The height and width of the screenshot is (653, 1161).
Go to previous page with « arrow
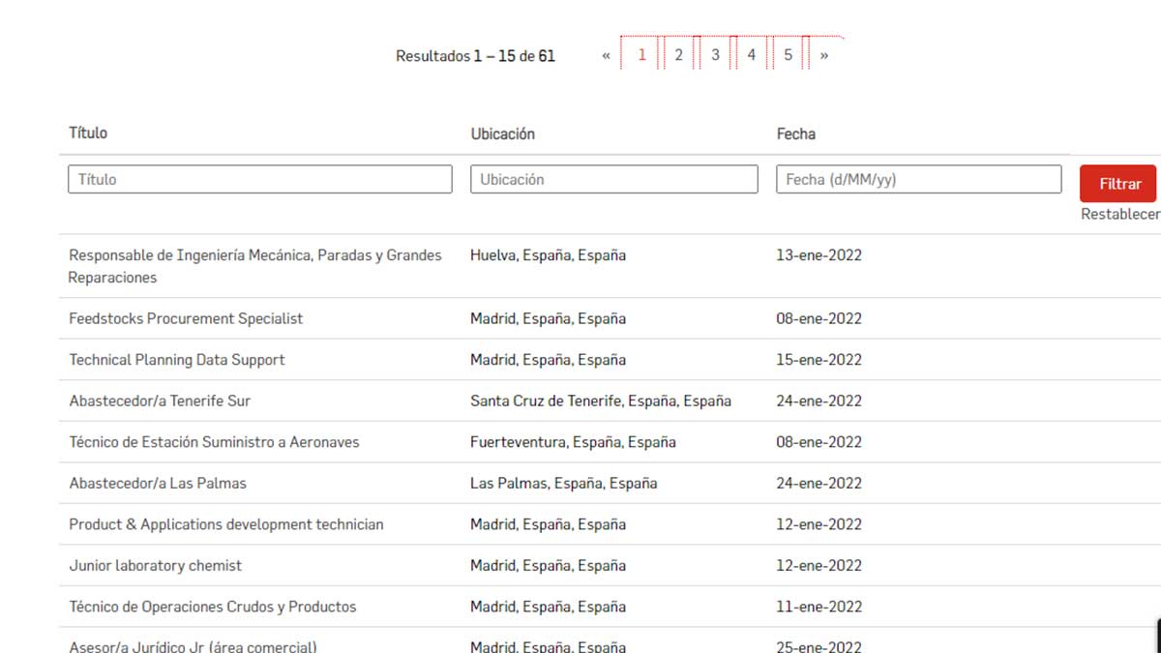(x=606, y=56)
